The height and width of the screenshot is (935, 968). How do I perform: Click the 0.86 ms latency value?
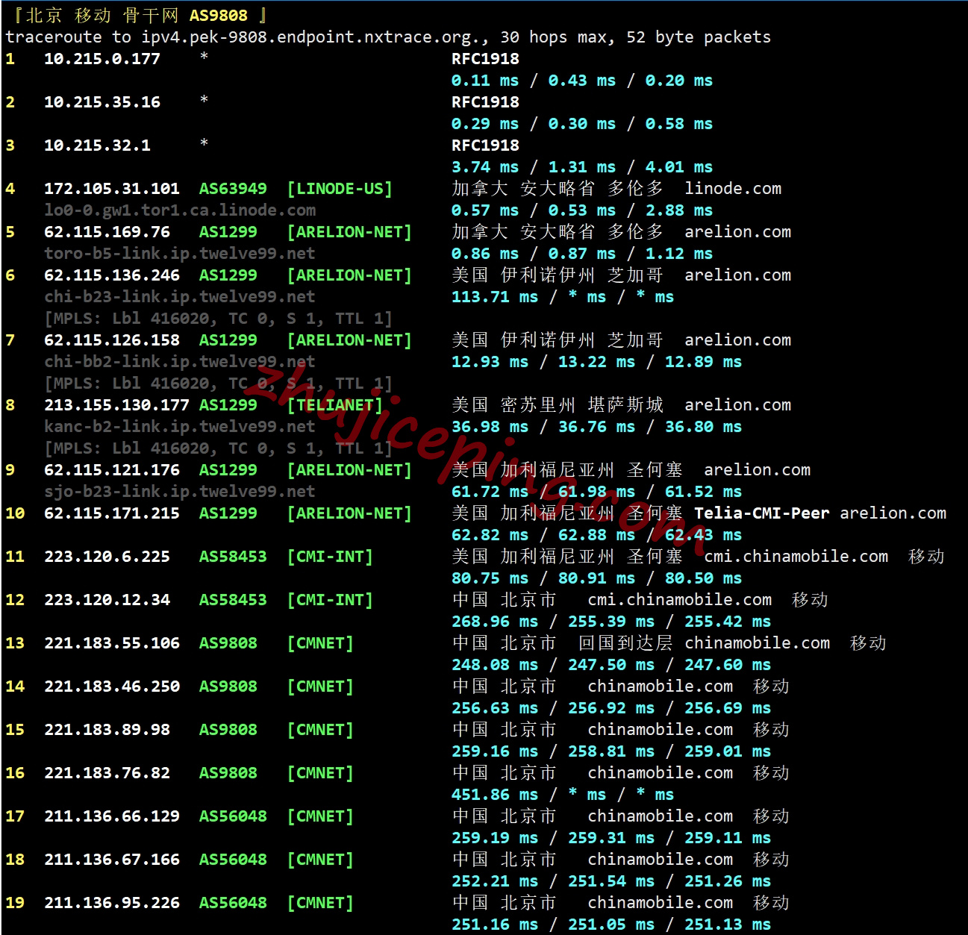pos(485,254)
